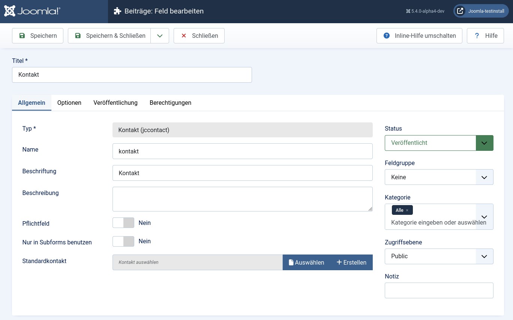
Task: Open the Feldgruppe dropdown
Action: [x=439, y=177]
